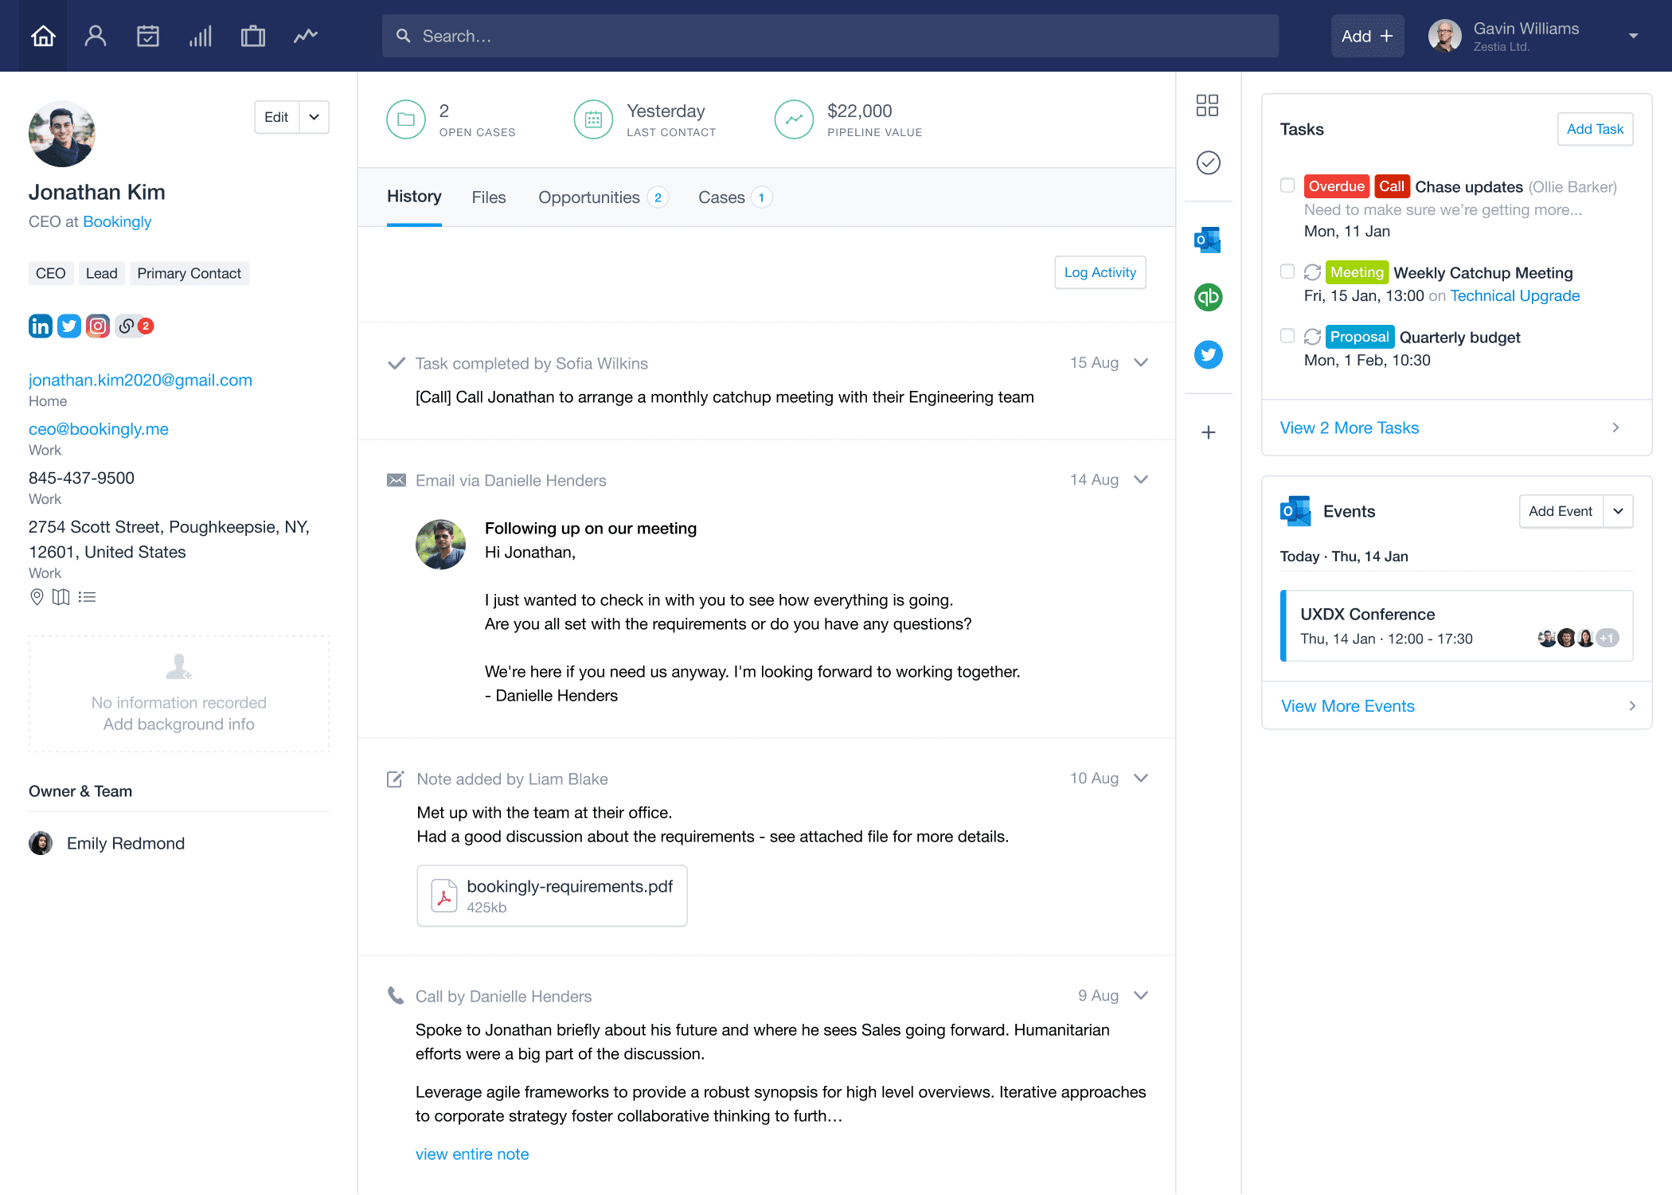Click the Twitter integration icon in sidebar
Image resolution: width=1672 pixels, height=1195 pixels.
(1209, 356)
